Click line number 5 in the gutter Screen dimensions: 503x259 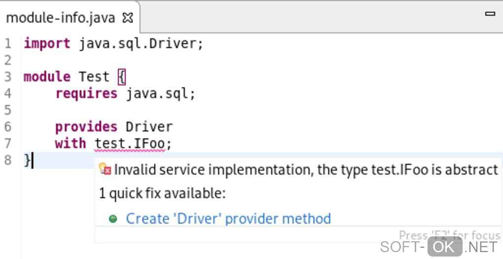click(7, 110)
